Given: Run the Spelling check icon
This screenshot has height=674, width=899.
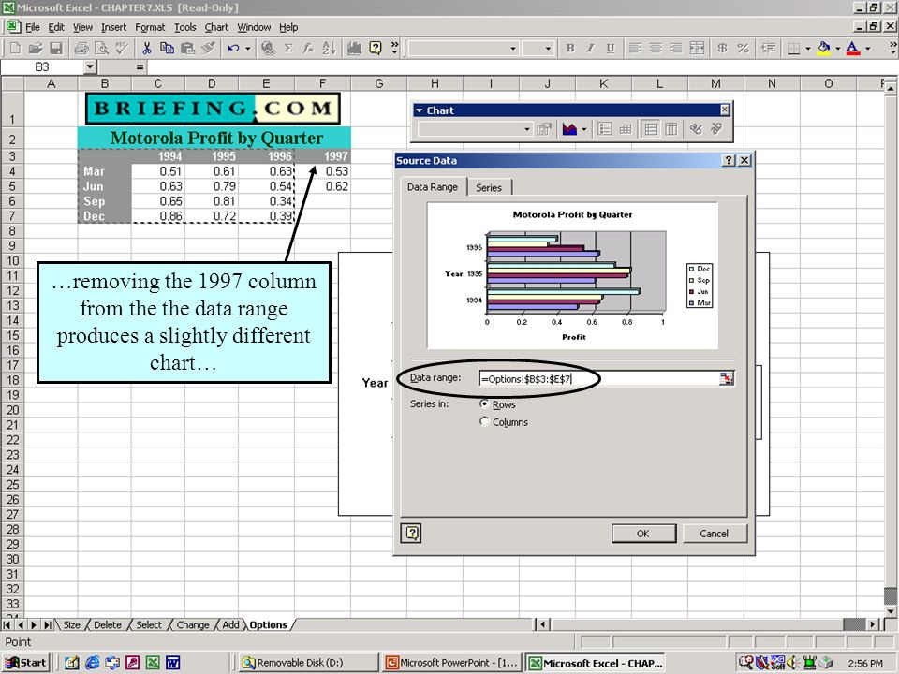Looking at the screenshot, I should 121,48.
